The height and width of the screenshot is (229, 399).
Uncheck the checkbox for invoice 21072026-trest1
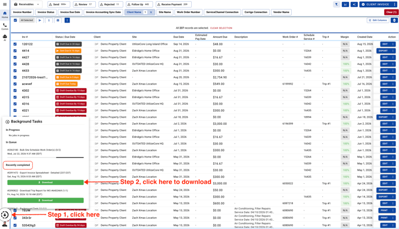click(x=15, y=77)
